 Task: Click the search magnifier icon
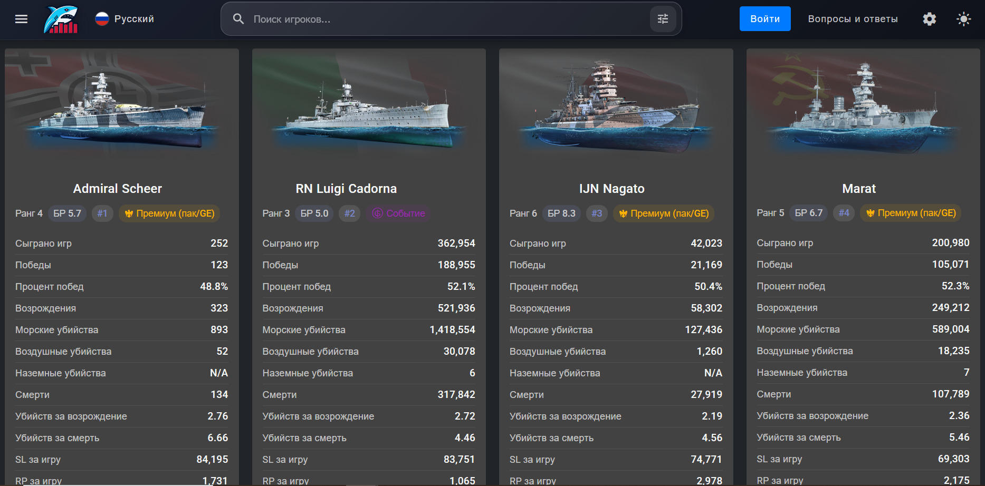tap(238, 19)
